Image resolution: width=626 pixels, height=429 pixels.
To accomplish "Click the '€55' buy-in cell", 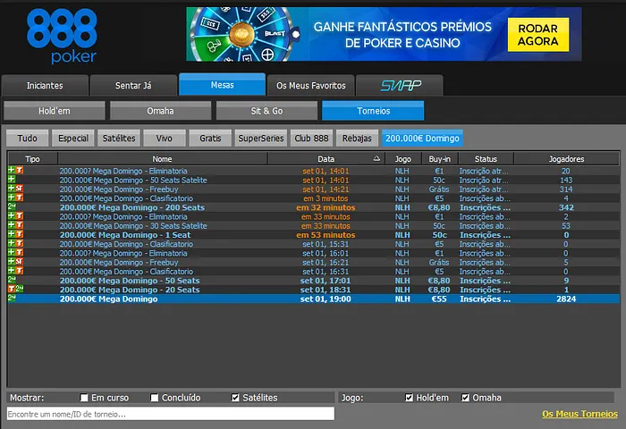I will [439, 299].
